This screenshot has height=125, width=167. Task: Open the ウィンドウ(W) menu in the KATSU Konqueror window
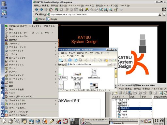click(x=111, y=6)
